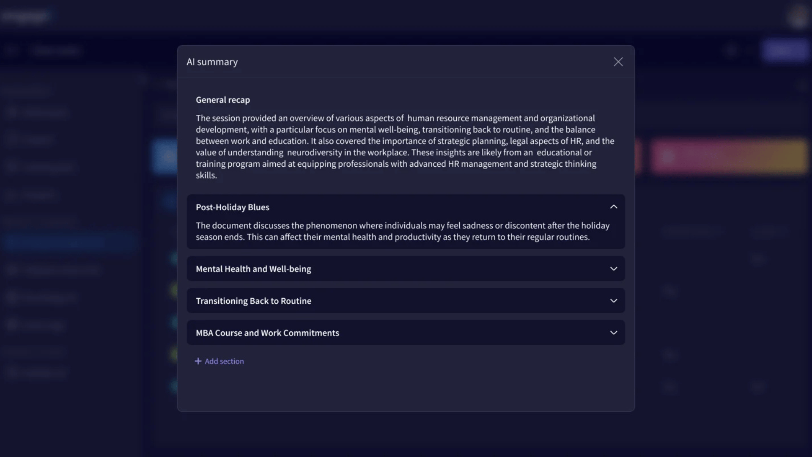Click the pink-orange gradient banner in background
Viewport: 812px width, 457px height.
[x=729, y=157]
